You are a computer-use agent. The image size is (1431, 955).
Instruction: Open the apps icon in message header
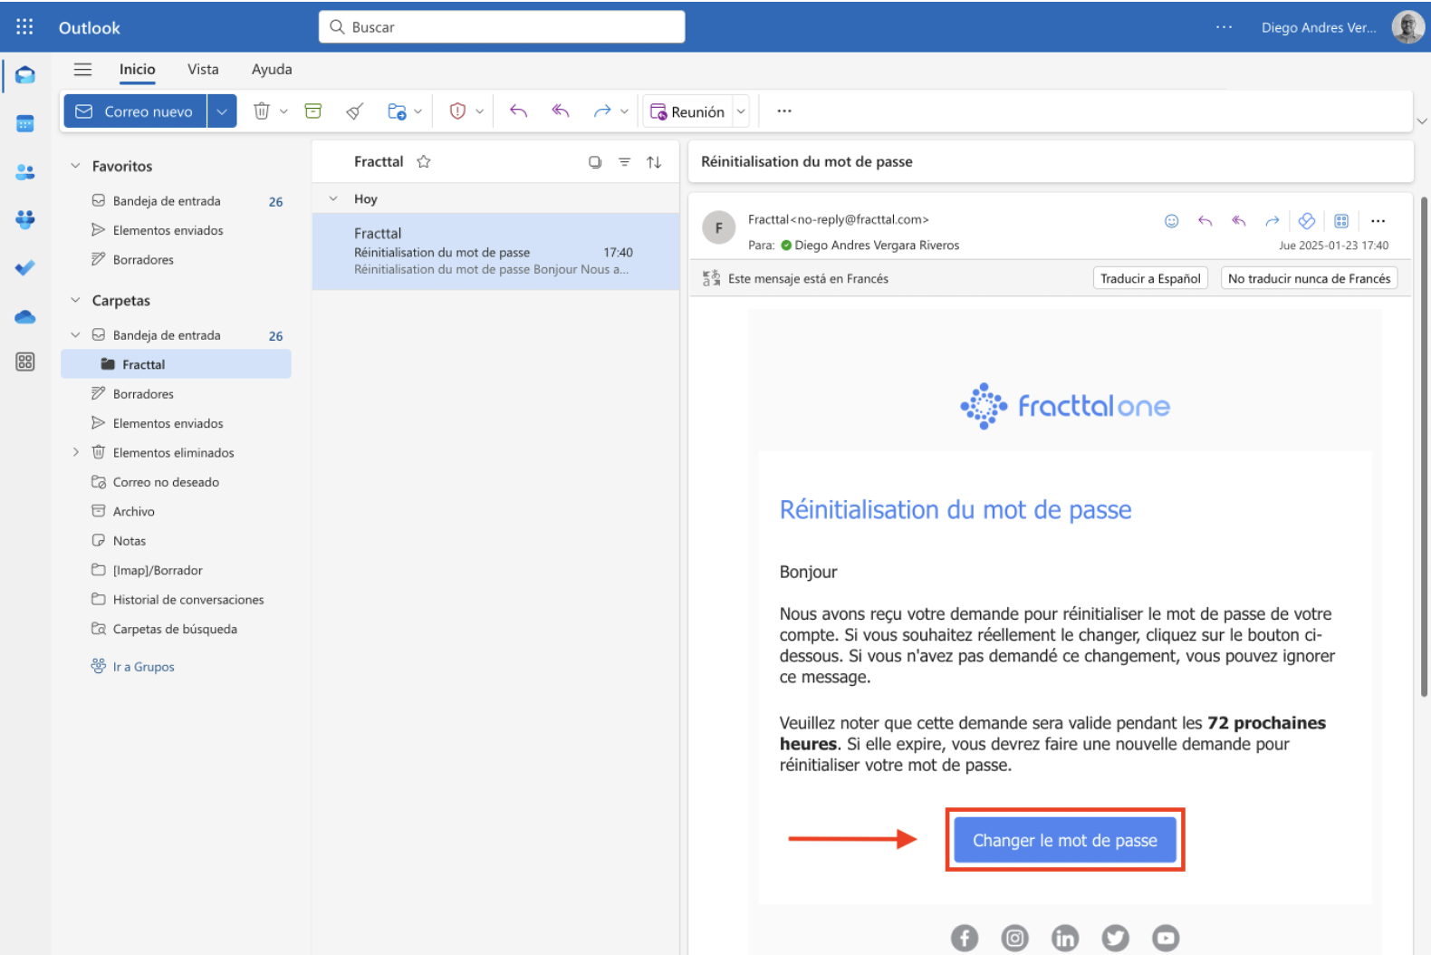coord(1341,221)
